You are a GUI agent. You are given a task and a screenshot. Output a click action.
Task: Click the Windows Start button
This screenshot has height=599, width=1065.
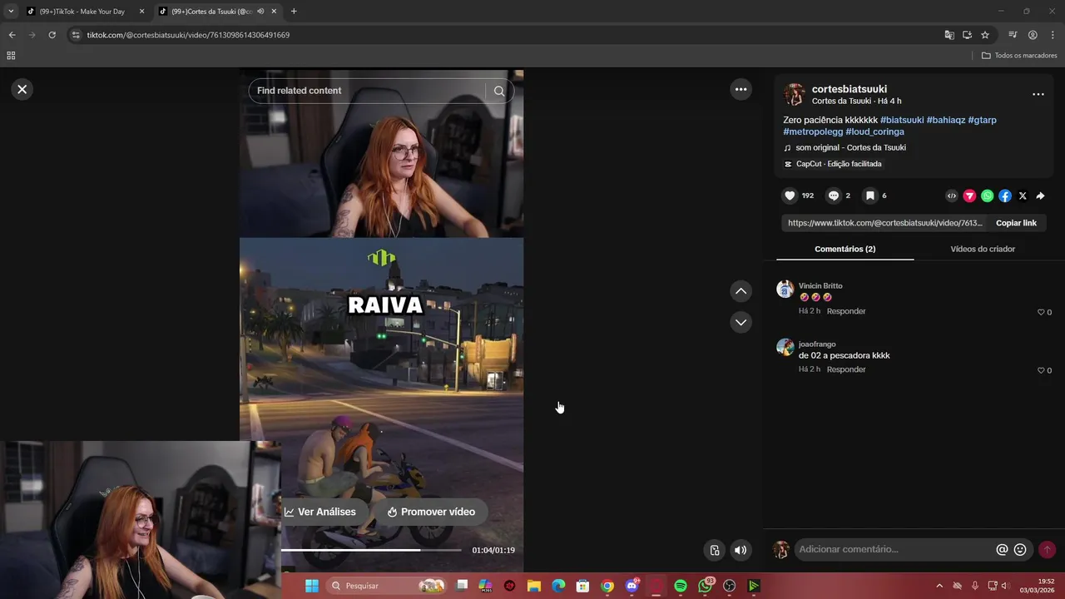click(312, 586)
